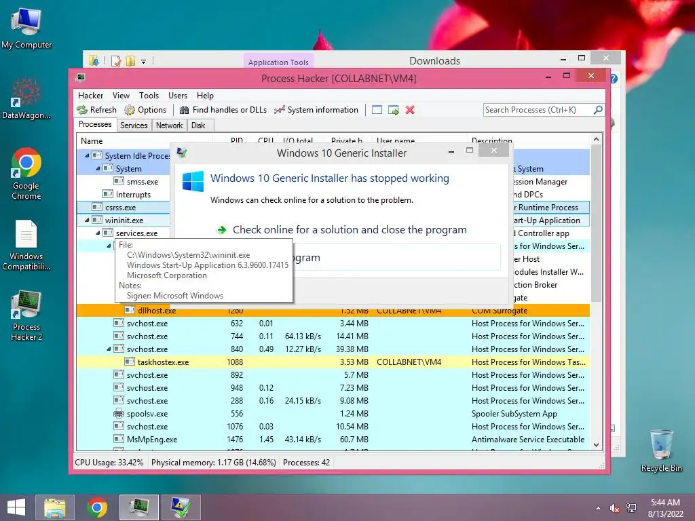The height and width of the screenshot is (521, 695).
Task: Open File Explorer from taskbar
Action: click(x=55, y=507)
